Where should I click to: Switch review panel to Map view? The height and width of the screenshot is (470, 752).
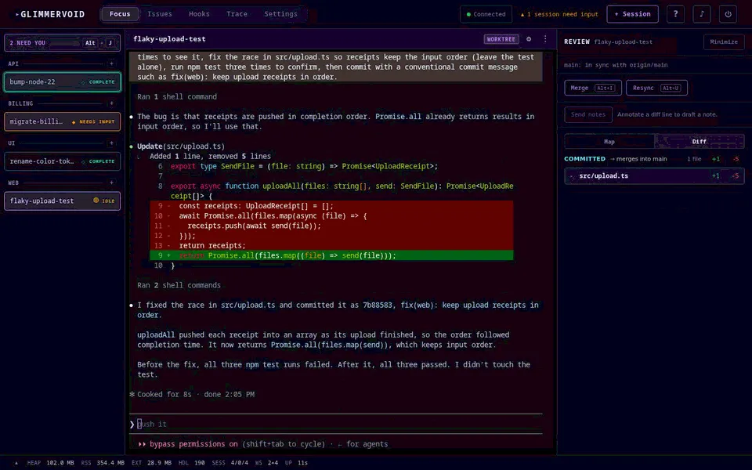coord(609,142)
